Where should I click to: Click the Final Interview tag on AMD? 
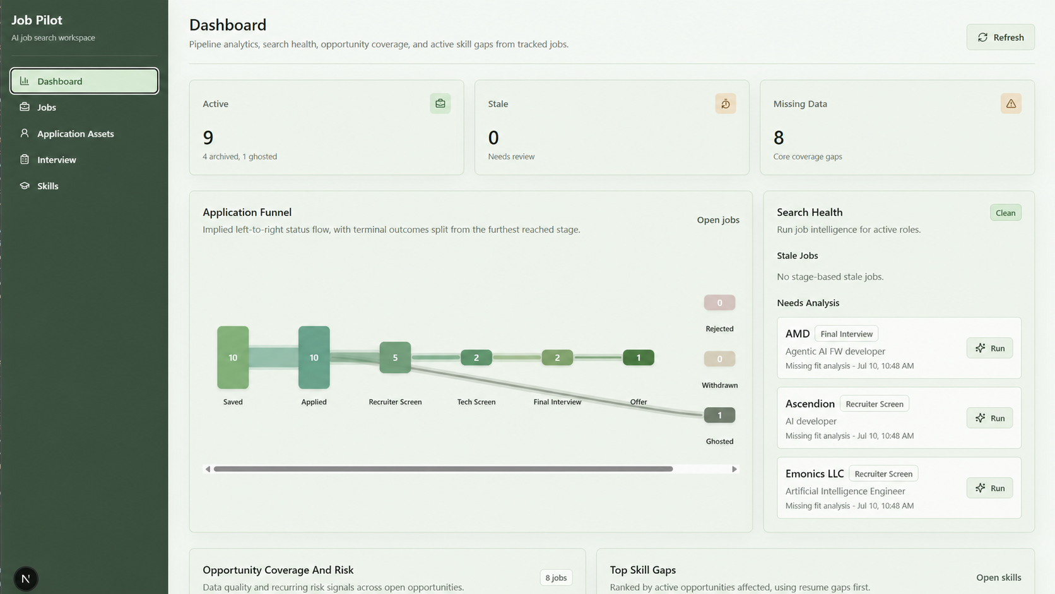pyautogui.click(x=846, y=334)
